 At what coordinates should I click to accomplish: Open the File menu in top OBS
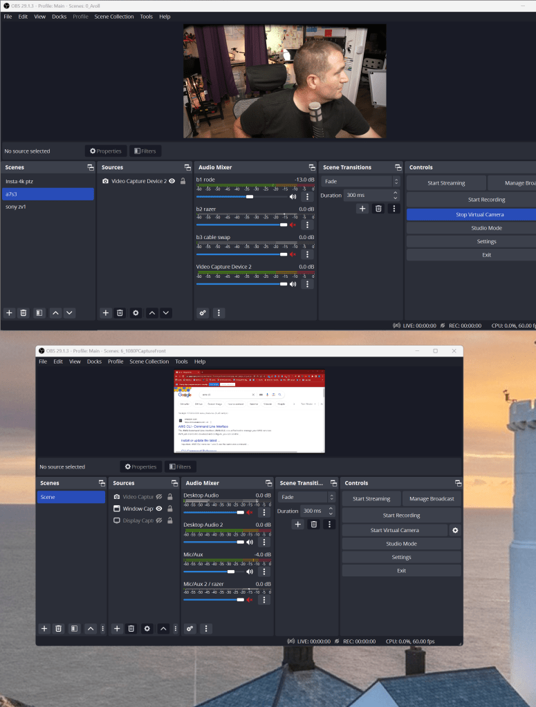tap(8, 17)
